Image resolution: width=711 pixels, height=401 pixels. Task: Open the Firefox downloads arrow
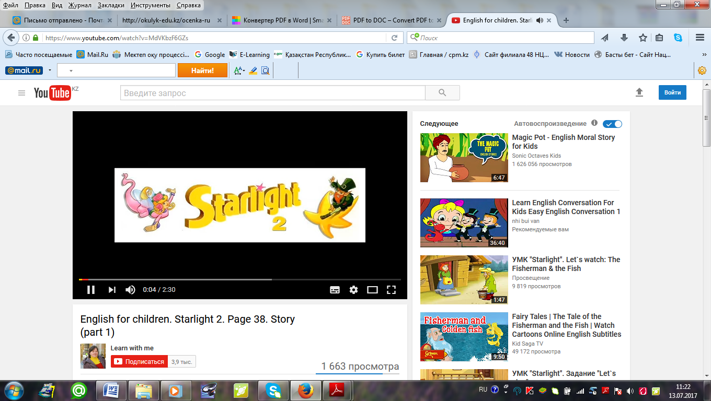[624, 38]
